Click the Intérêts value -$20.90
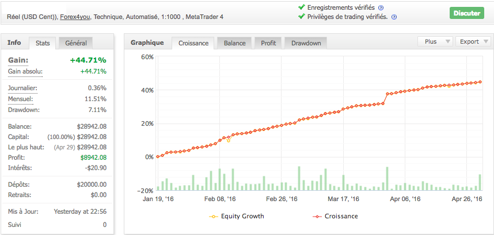494x235 pixels. pos(96,168)
